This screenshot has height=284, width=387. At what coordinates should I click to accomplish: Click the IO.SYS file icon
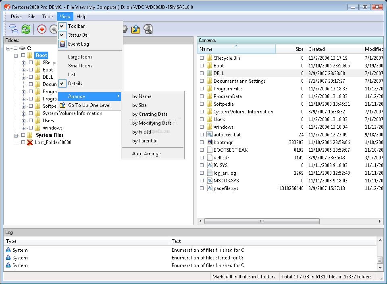[x=210, y=165]
